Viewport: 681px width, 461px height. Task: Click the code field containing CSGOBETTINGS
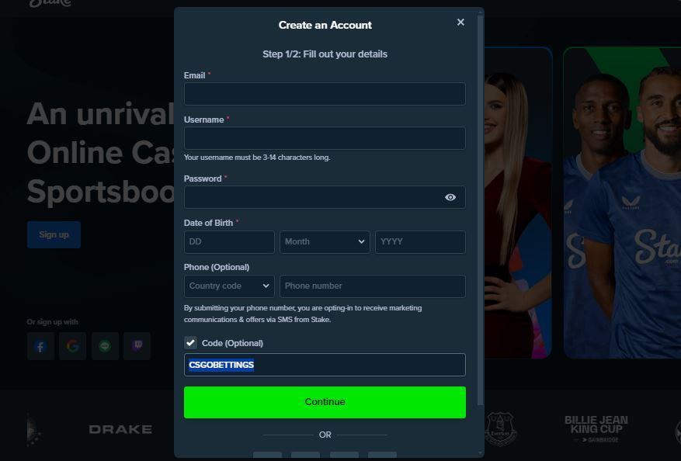click(x=325, y=365)
